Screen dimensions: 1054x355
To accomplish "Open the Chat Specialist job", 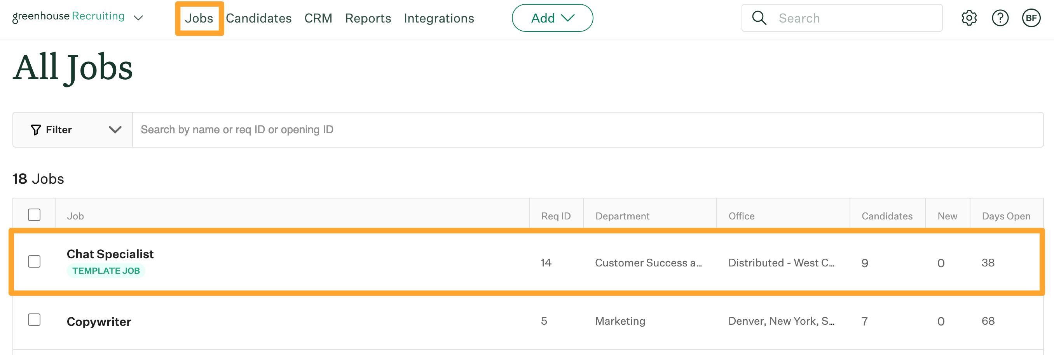I will click(x=110, y=254).
